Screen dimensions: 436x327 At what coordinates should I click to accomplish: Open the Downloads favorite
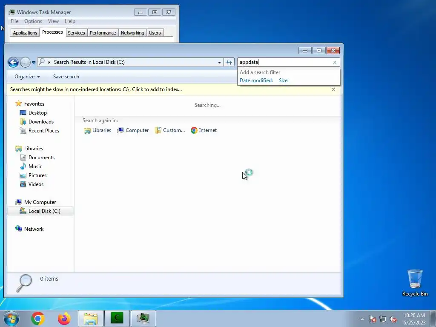37,121
